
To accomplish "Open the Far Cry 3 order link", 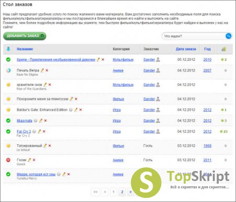I will pos(24,131).
